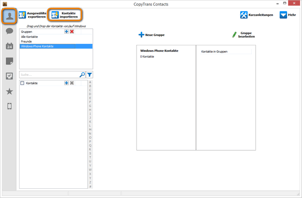Open the Contacts section in sidebar
Viewport: 302px width, 198px height.
click(9, 16)
